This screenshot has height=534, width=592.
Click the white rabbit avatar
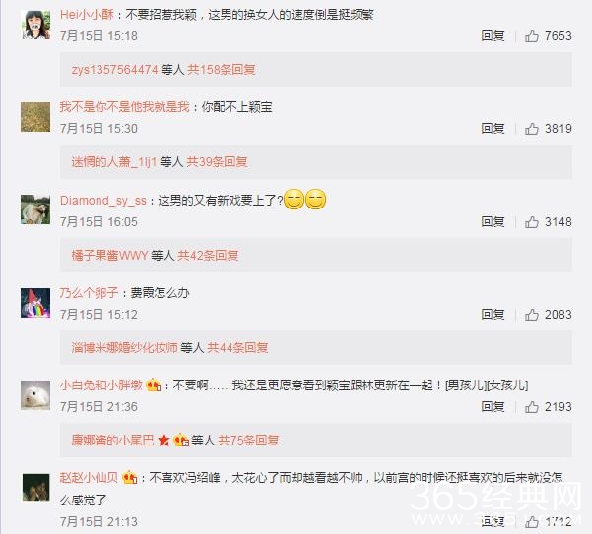click(35, 395)
